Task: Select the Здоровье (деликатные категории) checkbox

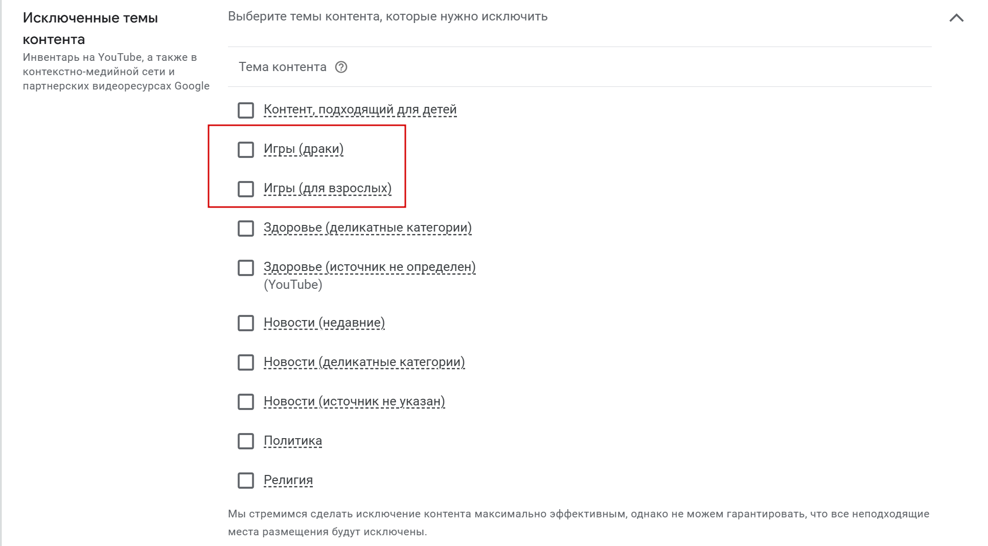Action: coord(246,229)
